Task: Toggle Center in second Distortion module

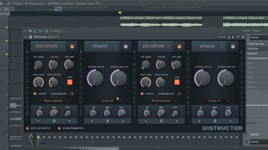Action: point(142,94)
